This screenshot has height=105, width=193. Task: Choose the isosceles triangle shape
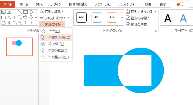[9, 17]
